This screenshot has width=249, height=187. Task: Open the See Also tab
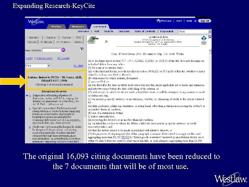(34, 37)
